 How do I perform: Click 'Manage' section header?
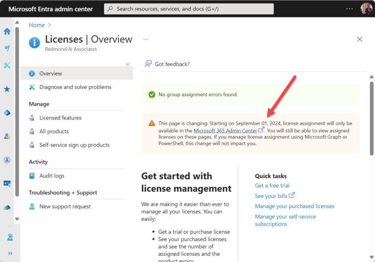(39, 104)
